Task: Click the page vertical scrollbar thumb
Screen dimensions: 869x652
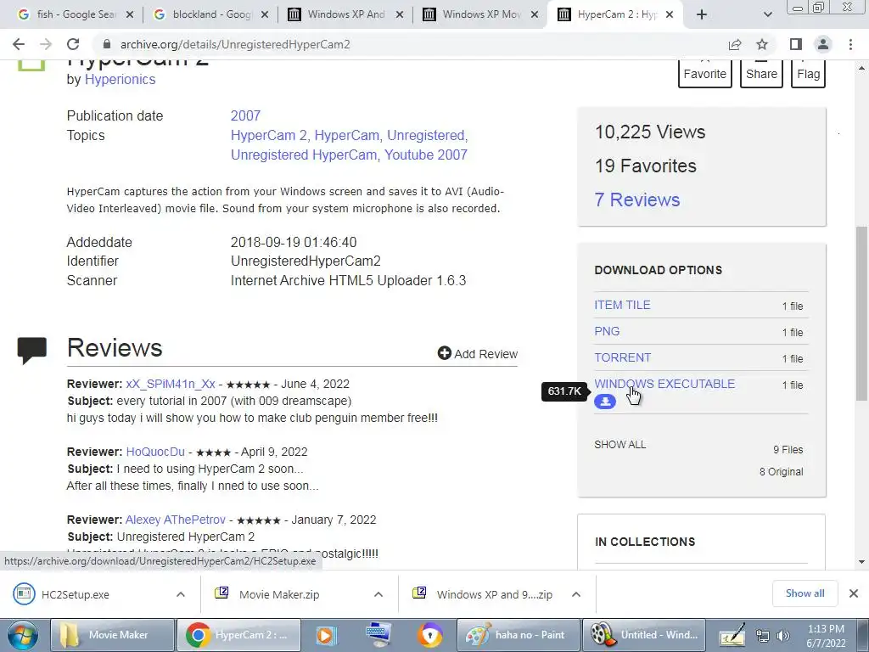Action: click(862, 313)
